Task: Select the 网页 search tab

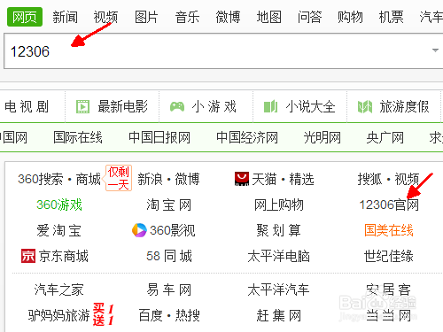Action: (25, 17)
